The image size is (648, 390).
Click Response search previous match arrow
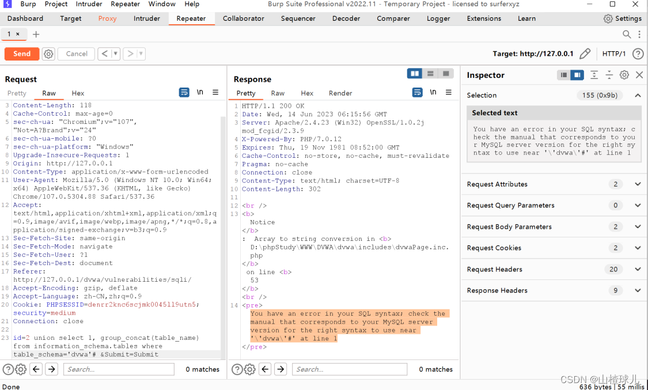tap(266, 369)
